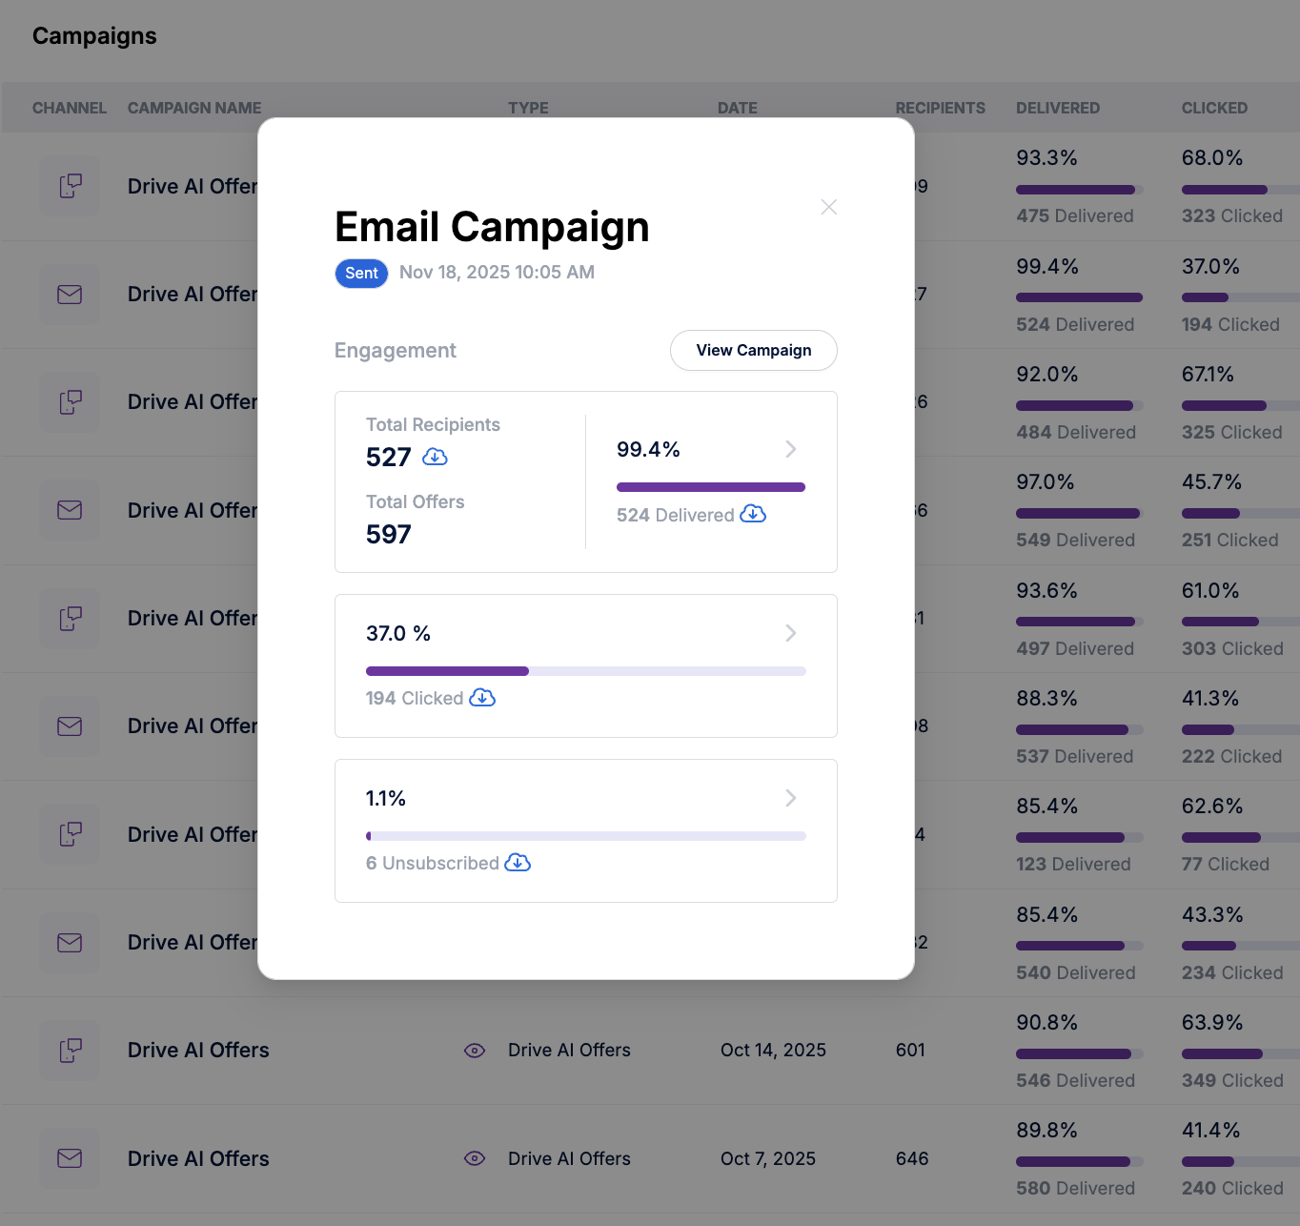
Task: Close the Email Campaign dialog
Action: 829,207
